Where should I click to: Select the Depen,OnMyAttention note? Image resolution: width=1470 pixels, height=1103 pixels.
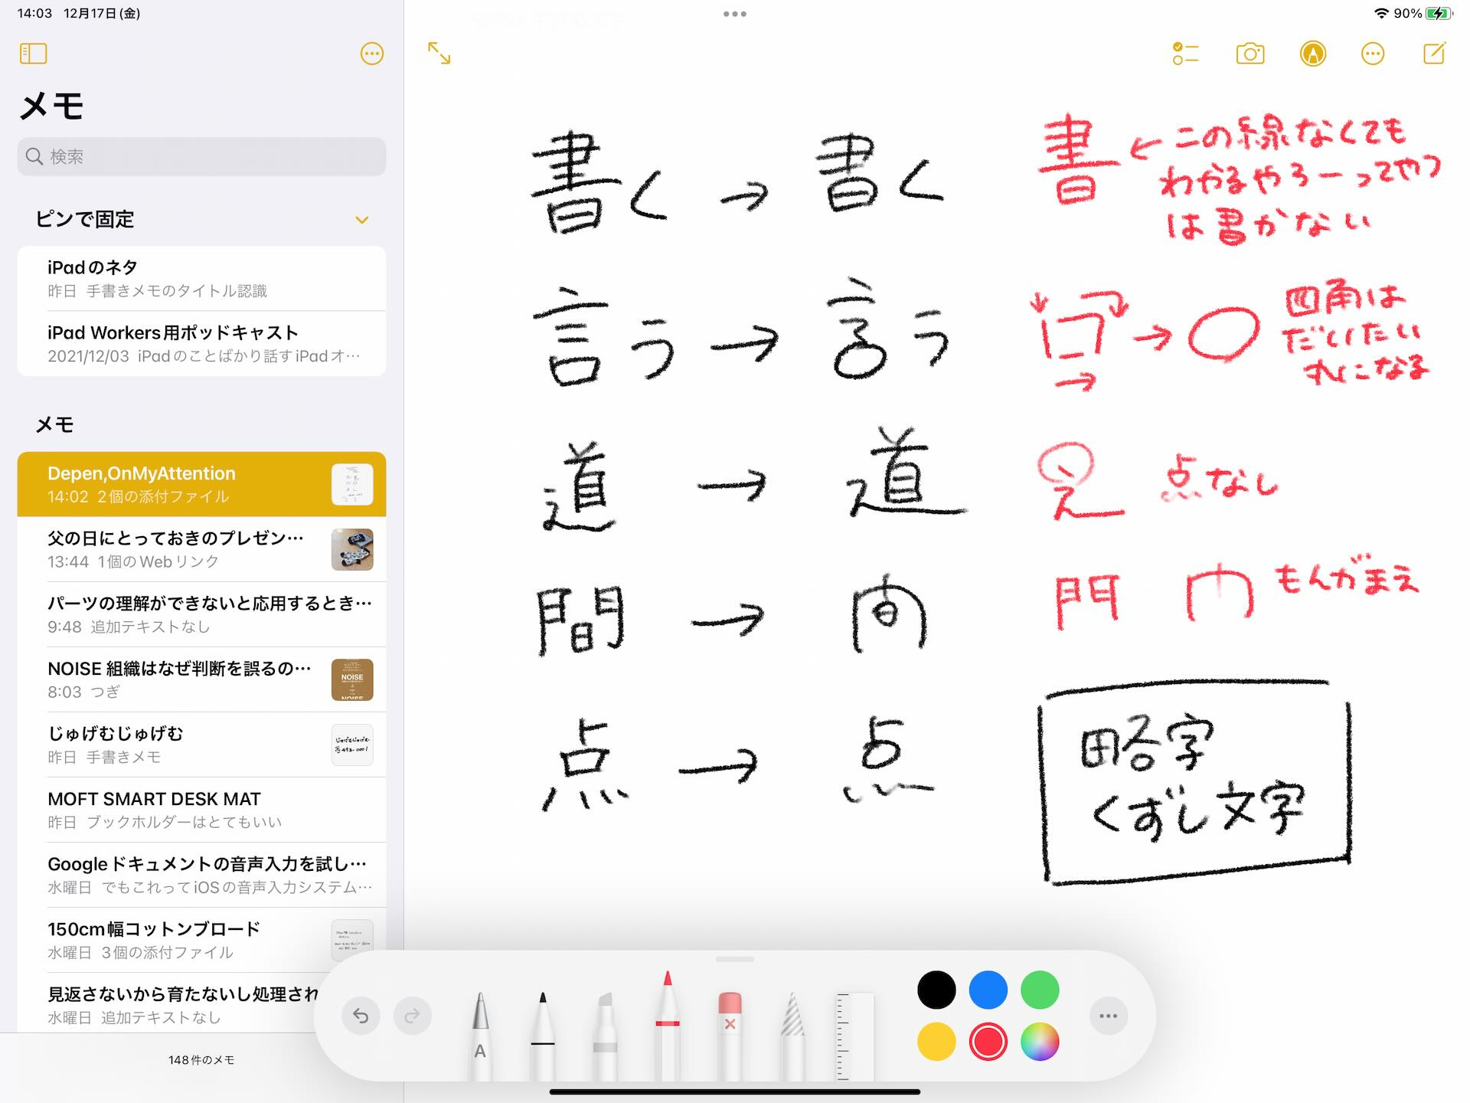click(201, 484)
